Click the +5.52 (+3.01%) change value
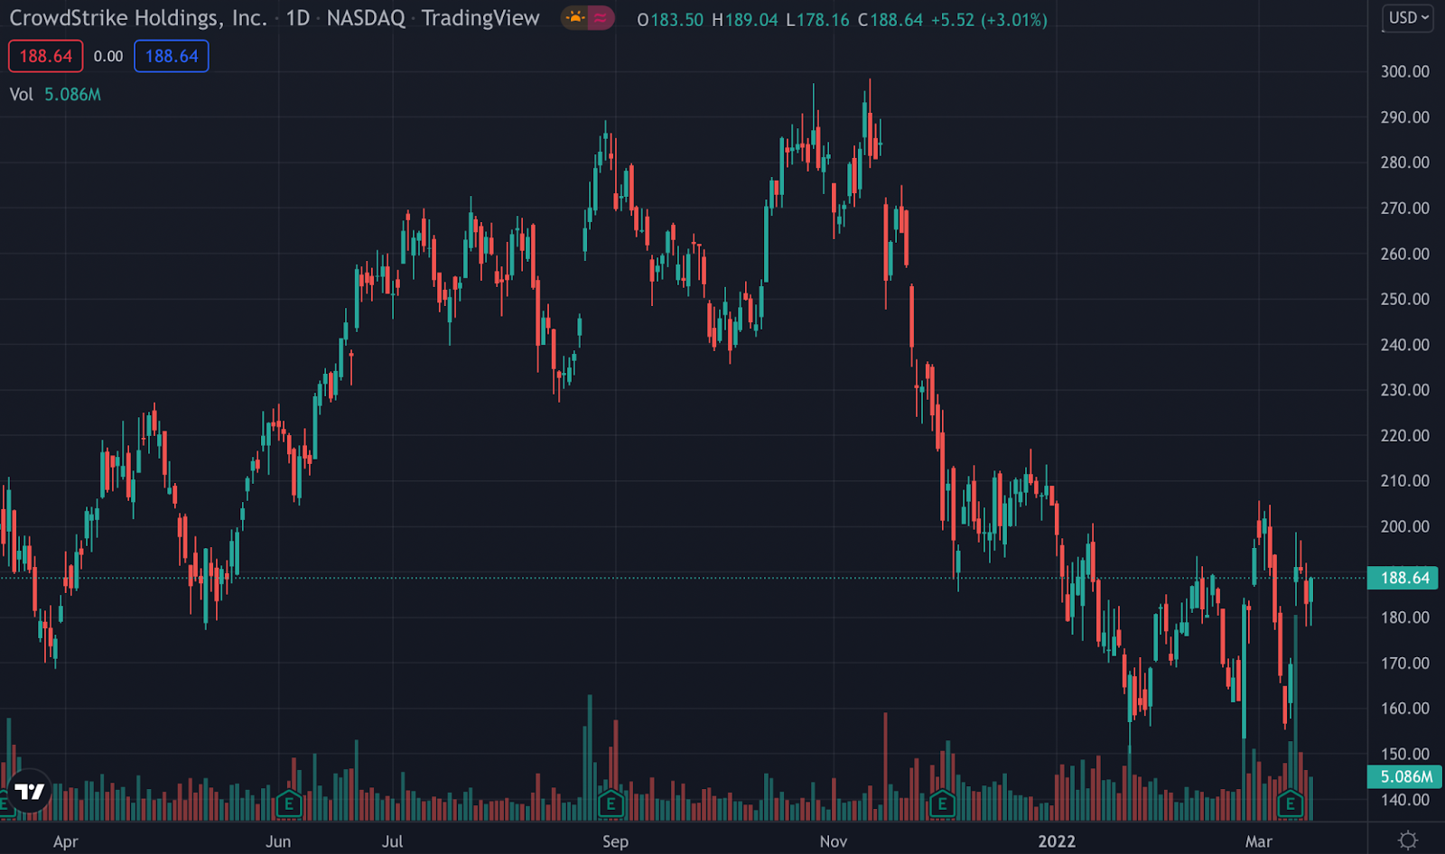The image size is (1445, 854). (x=989, y=20)
